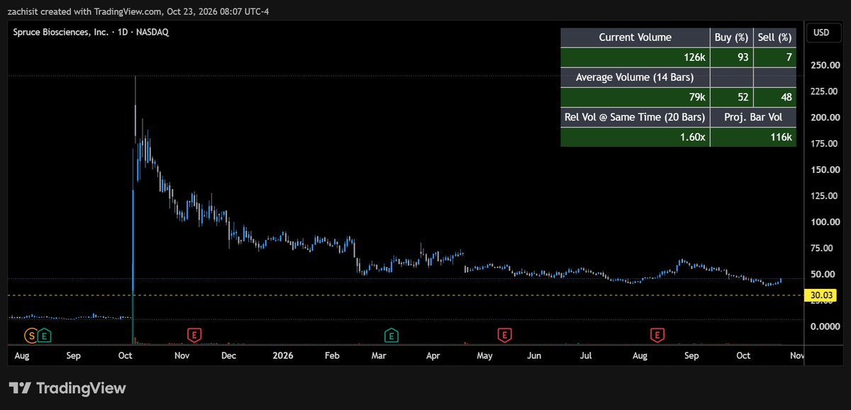
Task: Click the Buy (%) header cell
Action: point(731,38)
